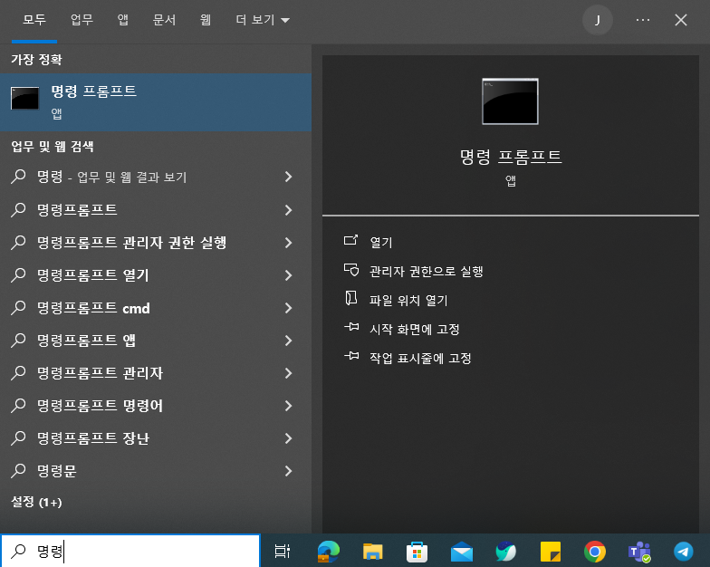The height and width of the screenshot is (567, 710).
Task: Click the 명령문 suggestion text
Action: [56, 471]
